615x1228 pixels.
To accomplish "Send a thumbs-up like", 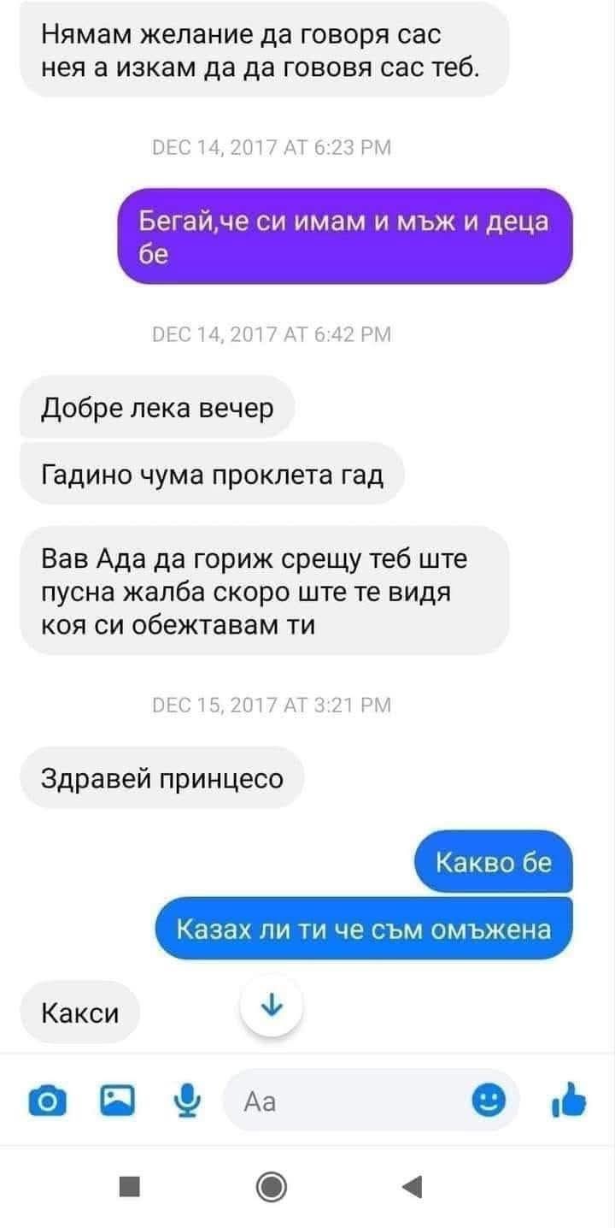I will click(x=568, y=1101).
